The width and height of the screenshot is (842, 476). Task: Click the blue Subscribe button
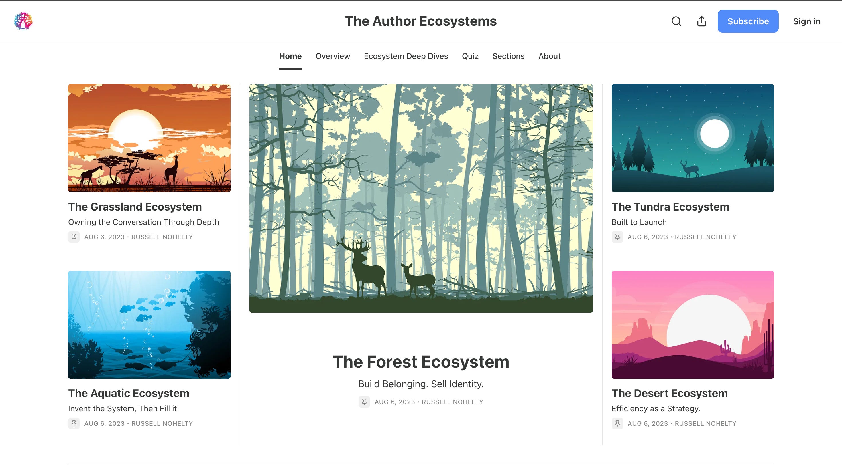pos(748,21)
